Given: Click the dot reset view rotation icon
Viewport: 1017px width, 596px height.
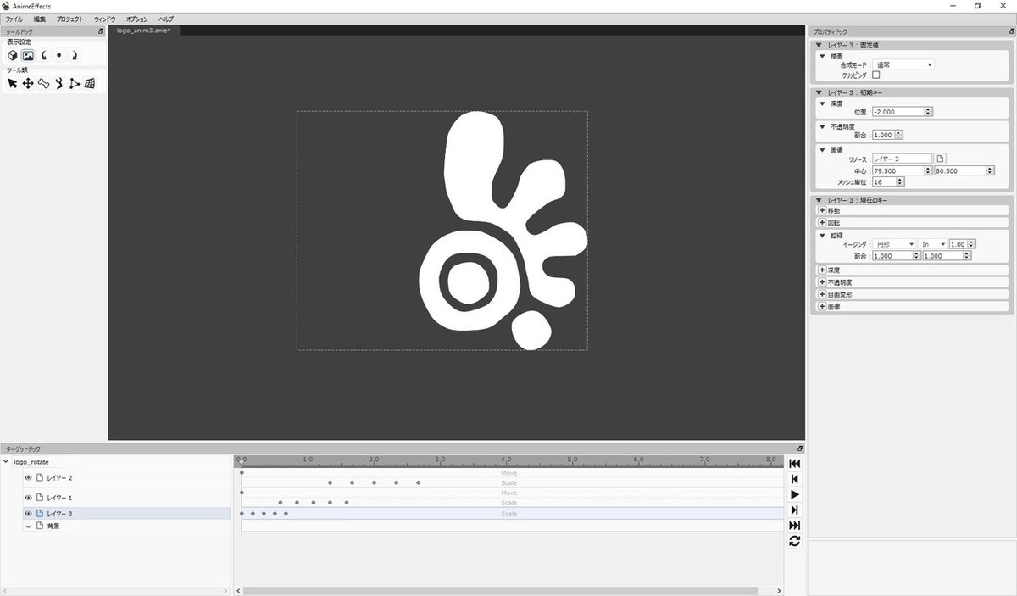Looking at the screenshot, I should click(58, 55).
